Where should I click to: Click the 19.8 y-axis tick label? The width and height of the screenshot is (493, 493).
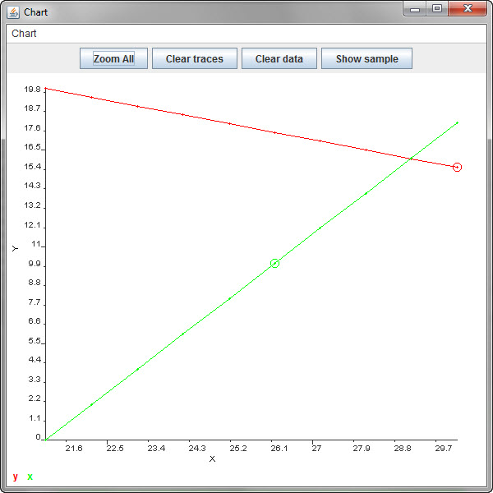(32, 90)
